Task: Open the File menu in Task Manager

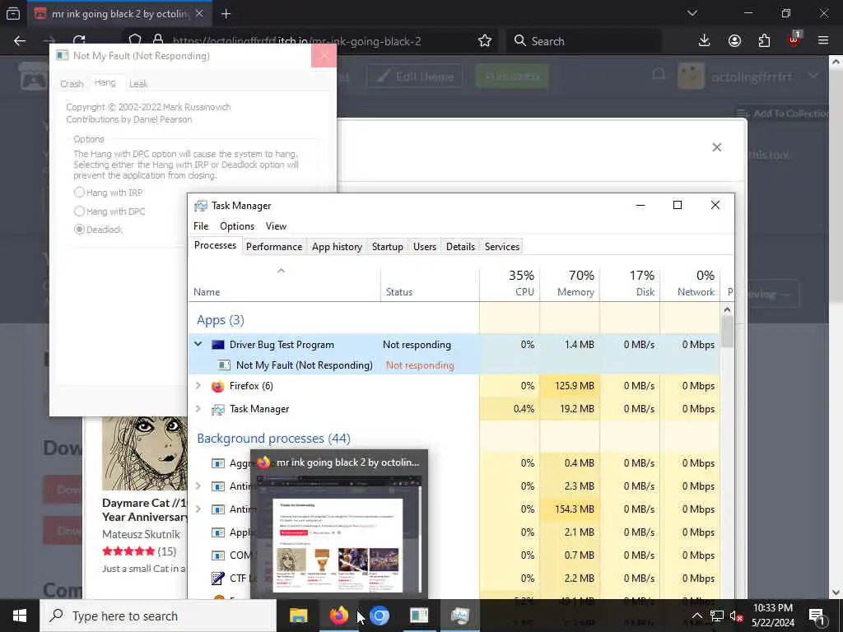Action: point(201,226)
